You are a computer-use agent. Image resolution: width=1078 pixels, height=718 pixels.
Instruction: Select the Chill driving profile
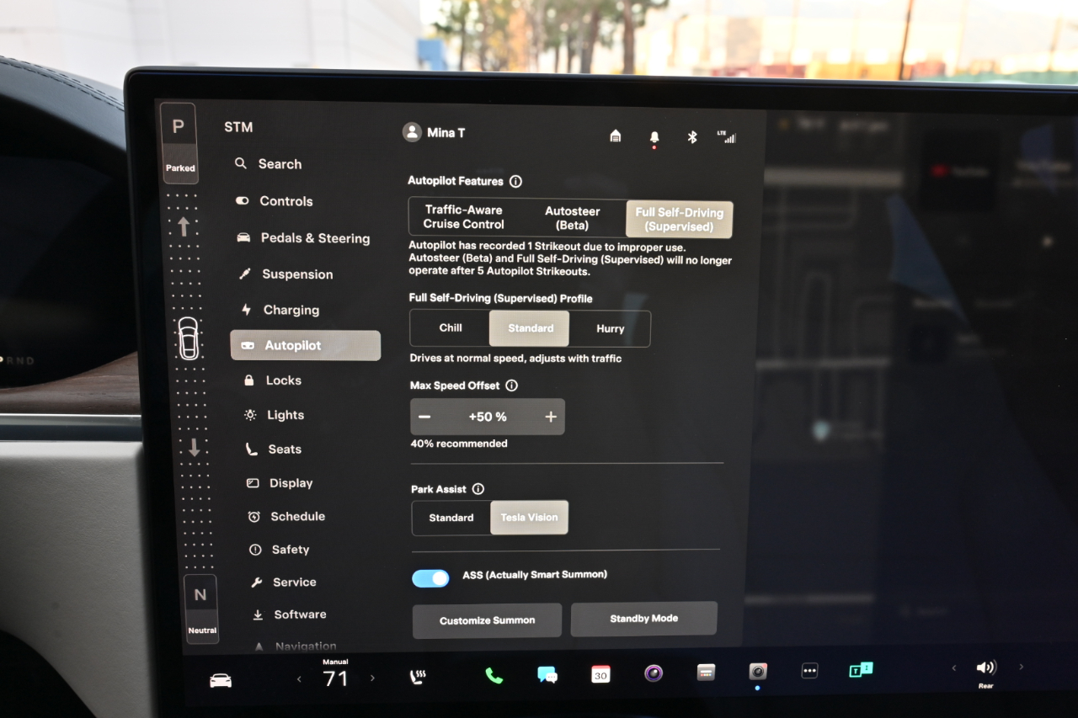(x=451, y=328)
